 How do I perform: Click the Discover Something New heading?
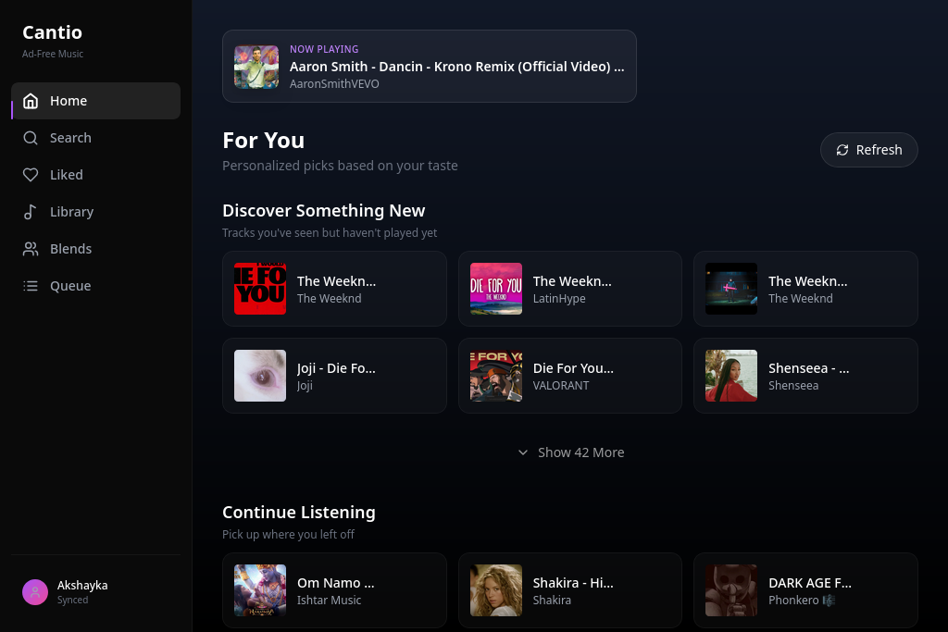[x=323, y=210]
